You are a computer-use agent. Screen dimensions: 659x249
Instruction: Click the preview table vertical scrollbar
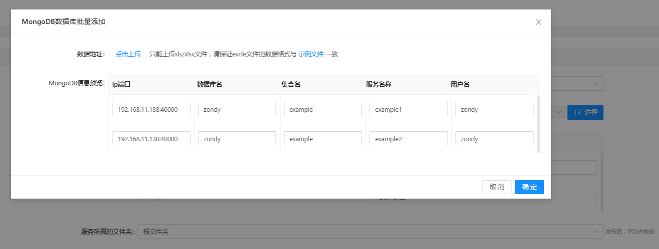tap(538, 124)
